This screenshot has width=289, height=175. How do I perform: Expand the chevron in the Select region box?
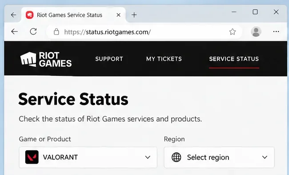(x=265, y=157)
